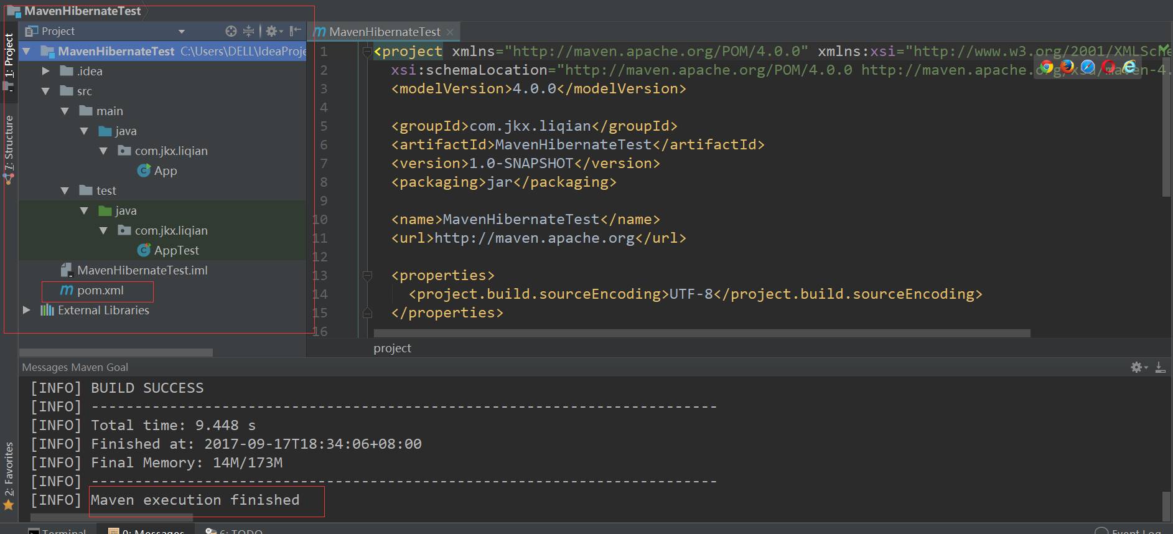Screen dimensions: 1173x534
Task: Click the Chrome browser preview icon
Action: pos(1047,67)
